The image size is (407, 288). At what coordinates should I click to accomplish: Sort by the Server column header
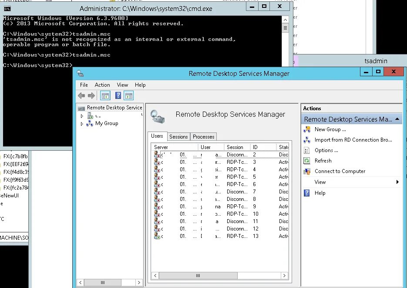click(x=175, y=147)
